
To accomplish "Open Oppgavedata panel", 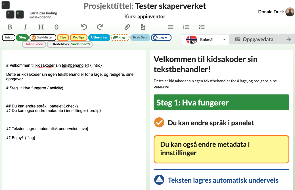I will coord(255,40).
